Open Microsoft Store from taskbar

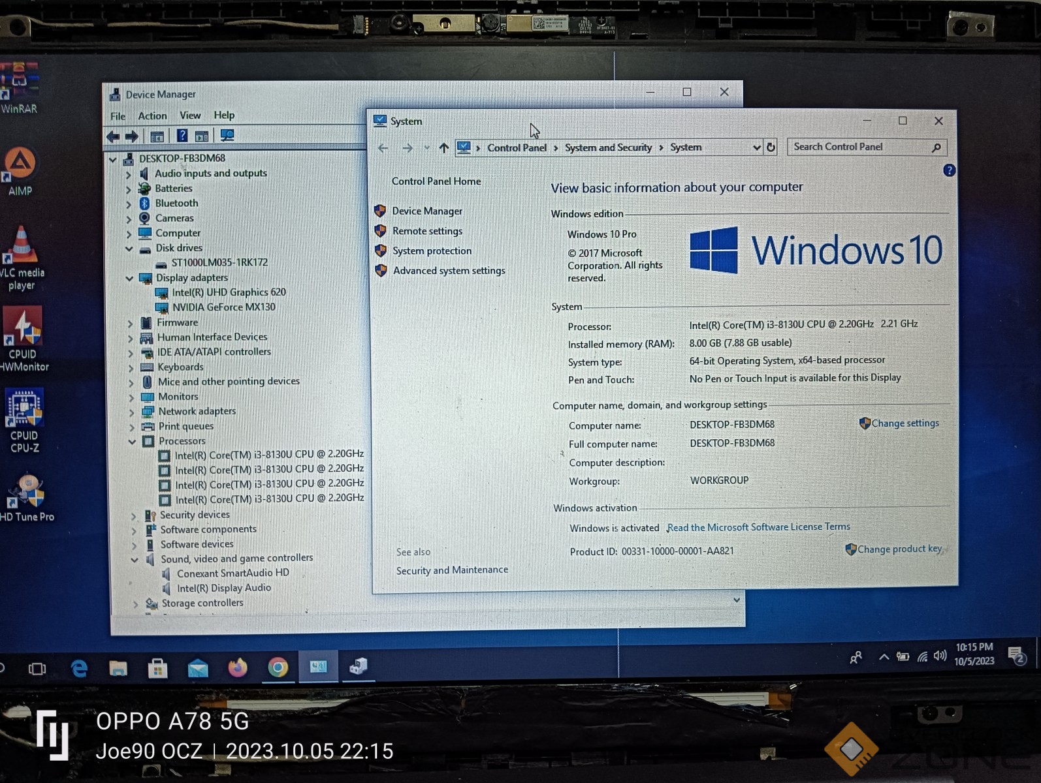(x=157, y=668)
